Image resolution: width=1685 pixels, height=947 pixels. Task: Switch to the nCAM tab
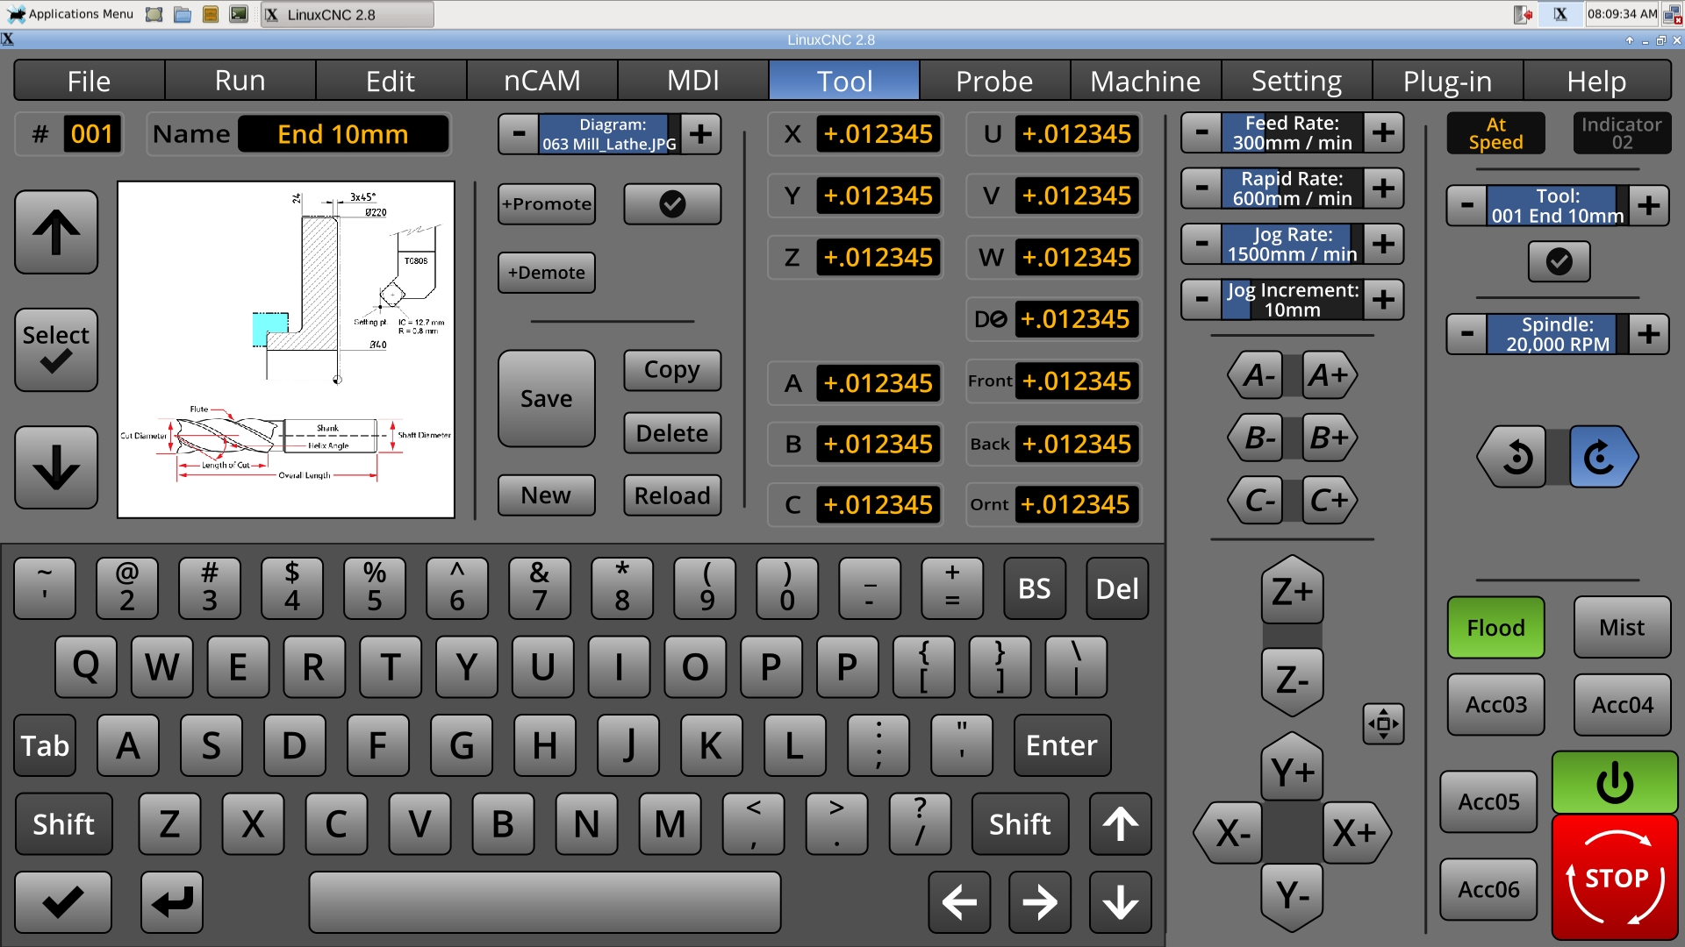click(541, 81)
